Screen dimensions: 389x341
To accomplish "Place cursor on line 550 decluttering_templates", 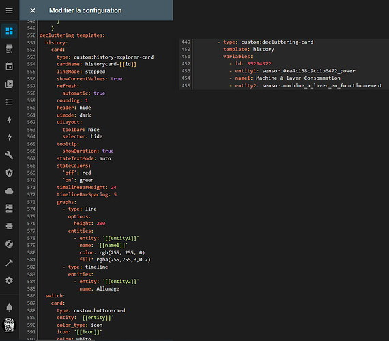I will pos(72,35).
